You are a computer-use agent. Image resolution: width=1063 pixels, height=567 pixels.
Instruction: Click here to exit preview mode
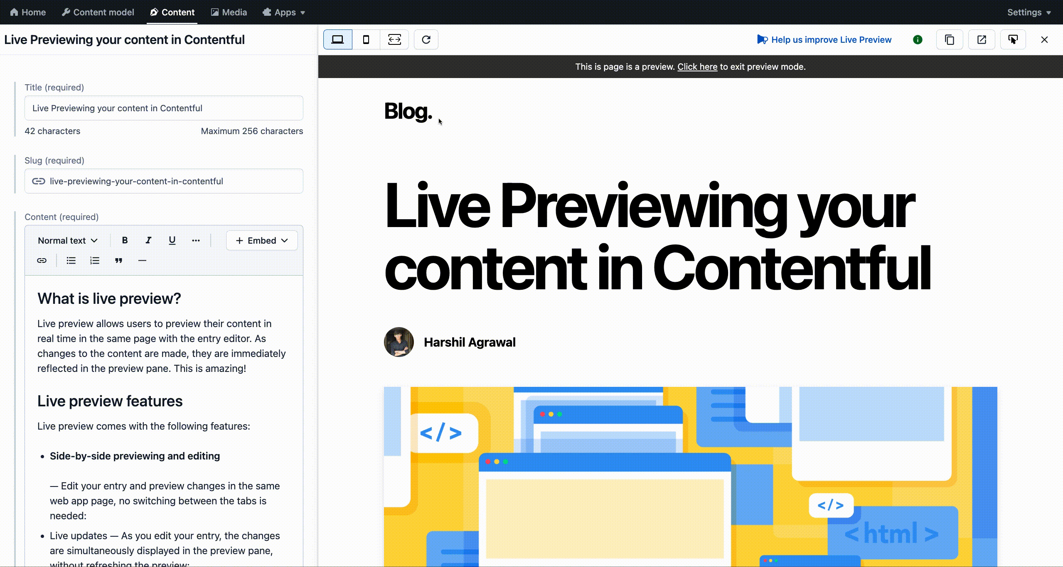697,66
